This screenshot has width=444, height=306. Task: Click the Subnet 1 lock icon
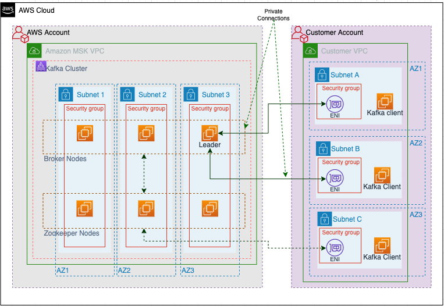tap(66, 94)
